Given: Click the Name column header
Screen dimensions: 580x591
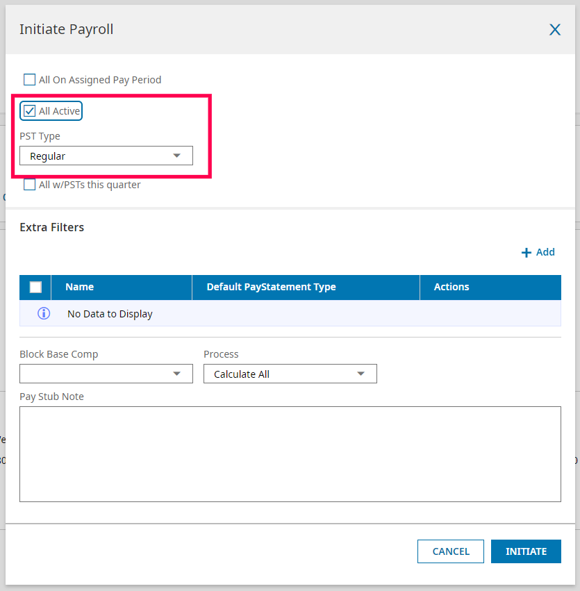Looking at the screenshot, I should click(80, 287).
